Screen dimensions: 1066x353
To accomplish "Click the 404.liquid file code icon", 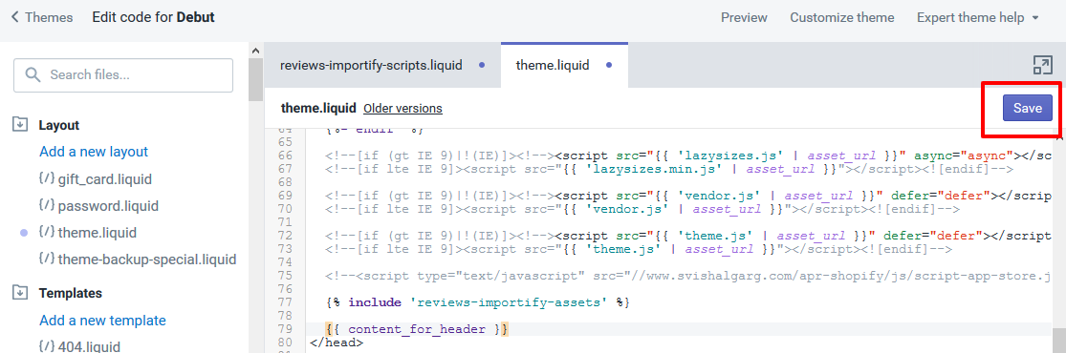I will point(46,346).
